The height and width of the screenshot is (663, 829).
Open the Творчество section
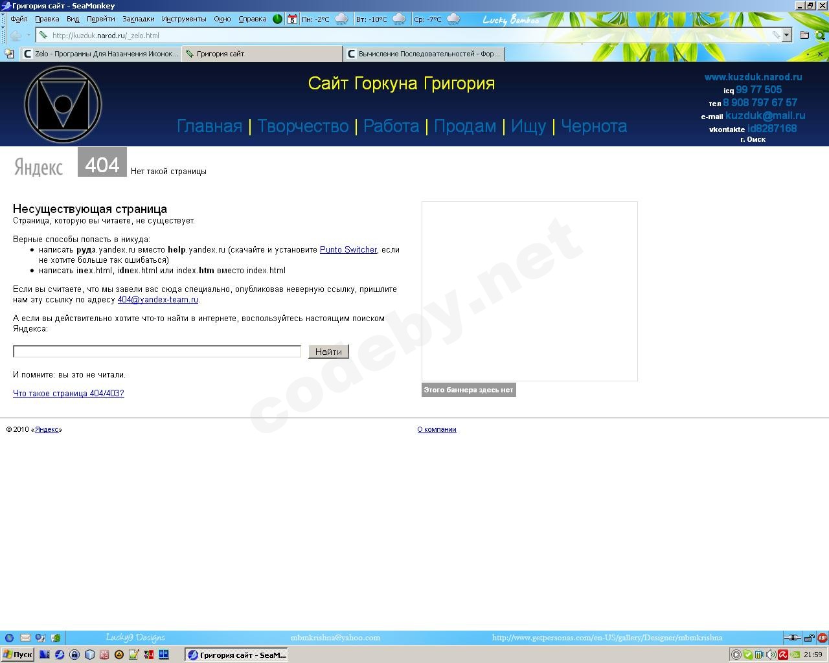pyautogui.click(x=303, y=126)
